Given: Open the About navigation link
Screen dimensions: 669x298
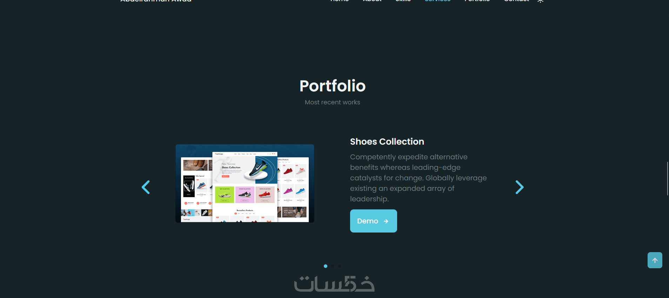Looking at the screenshot, I should (372, 1).
